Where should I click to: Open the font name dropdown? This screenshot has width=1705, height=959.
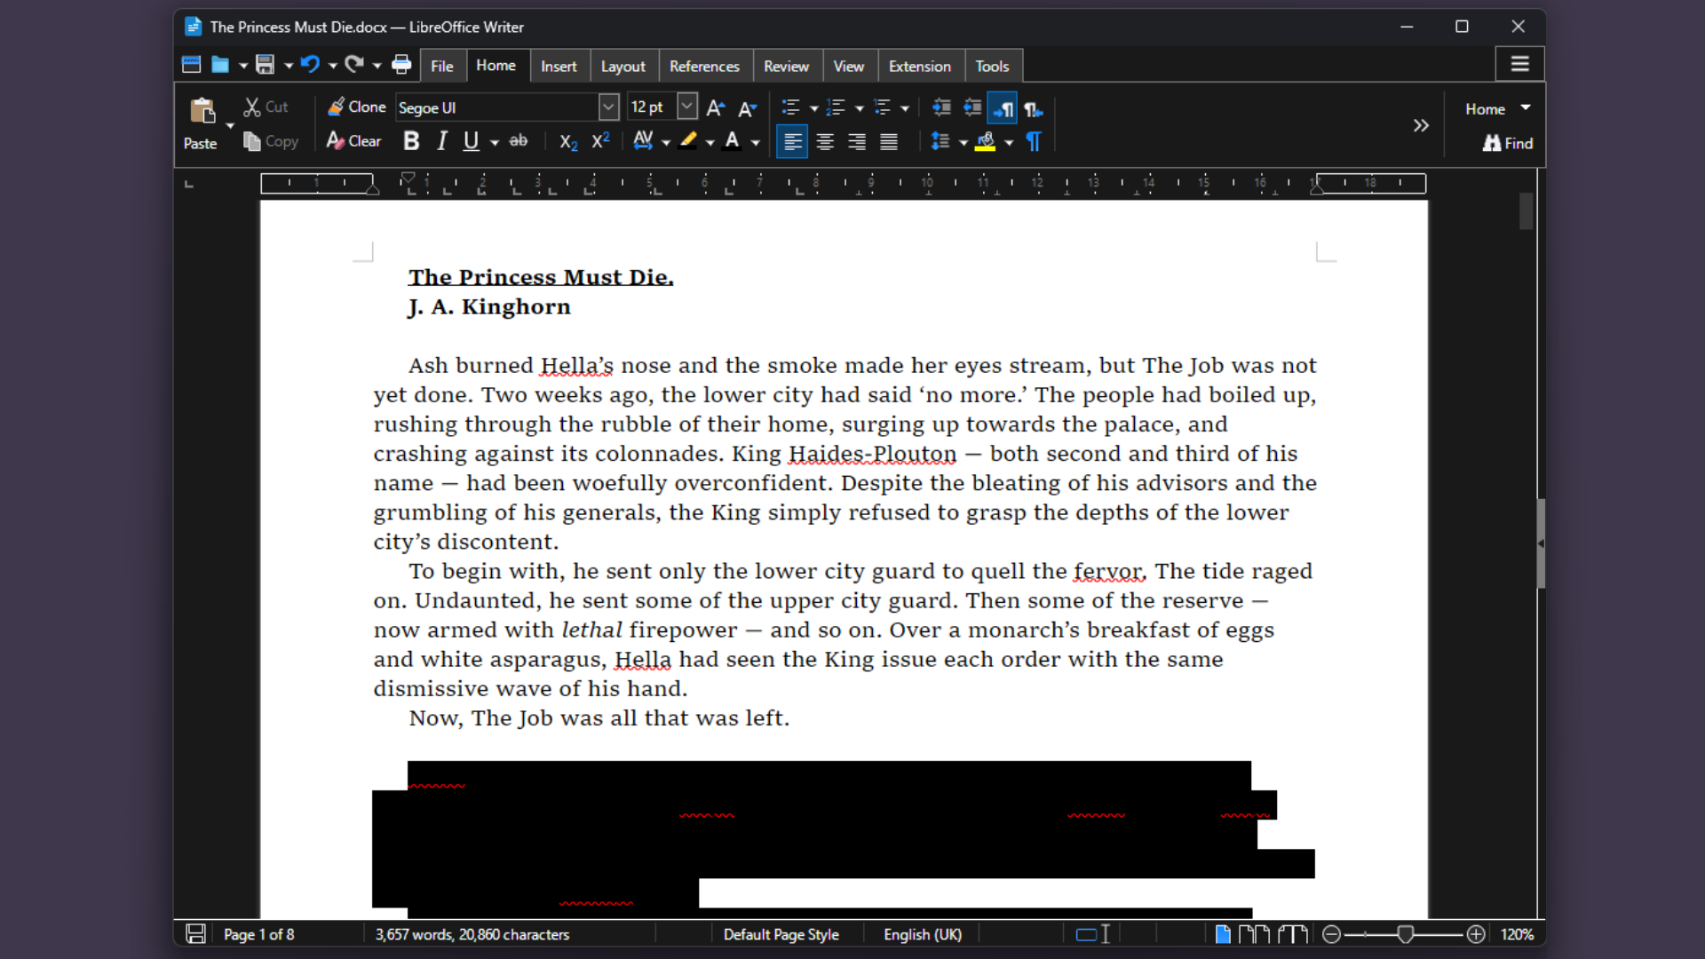point(608,107)
